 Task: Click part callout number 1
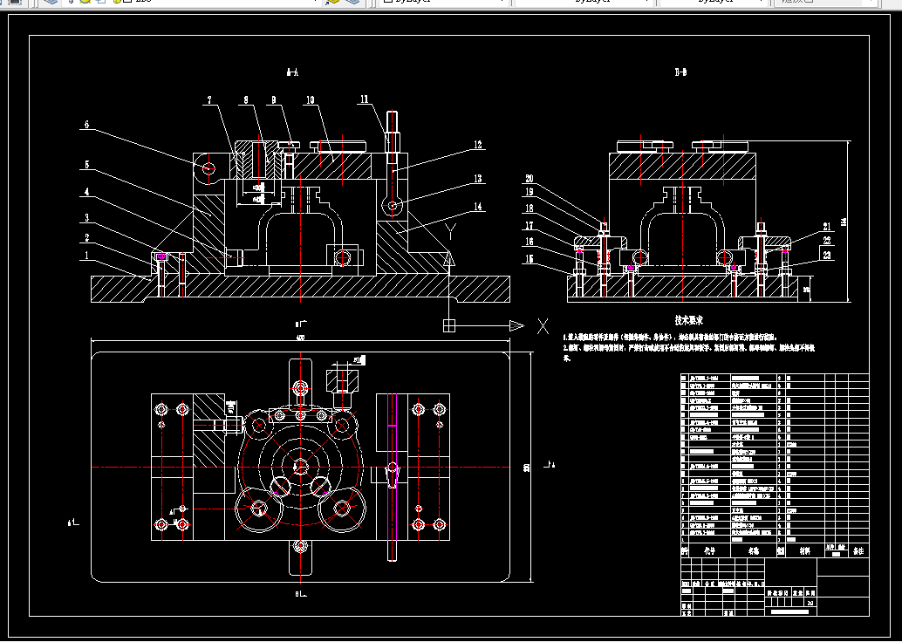[87, 255]
